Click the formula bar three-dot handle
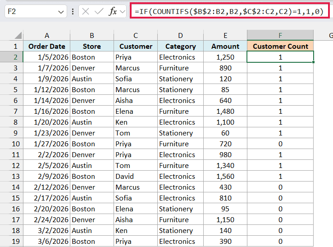This screenshot has width=333, height=247. point(73,11)
